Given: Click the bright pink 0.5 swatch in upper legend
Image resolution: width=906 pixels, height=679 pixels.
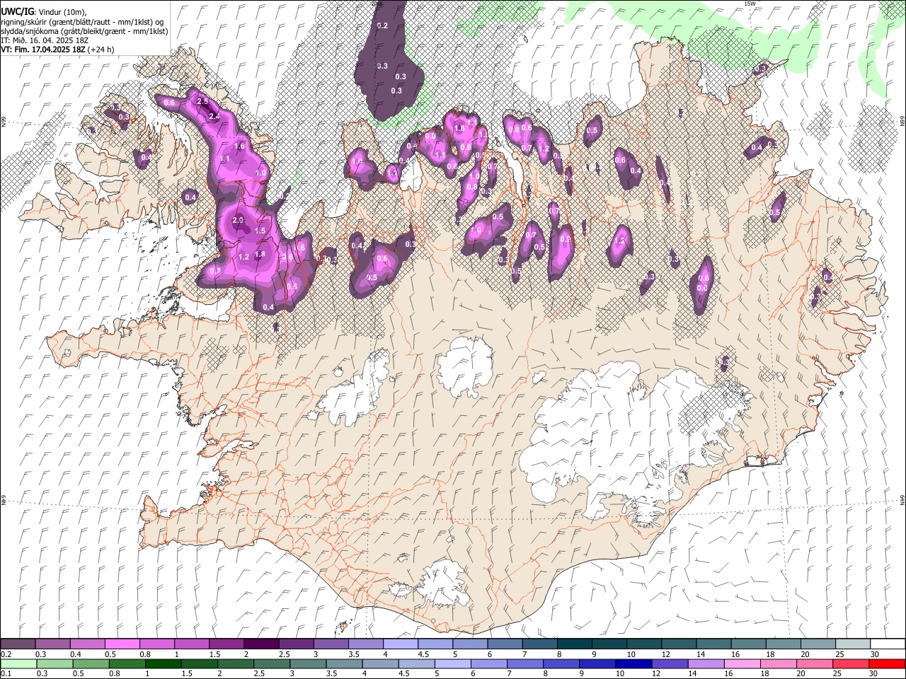Looking at the screenshot, I should coord(122,644).
